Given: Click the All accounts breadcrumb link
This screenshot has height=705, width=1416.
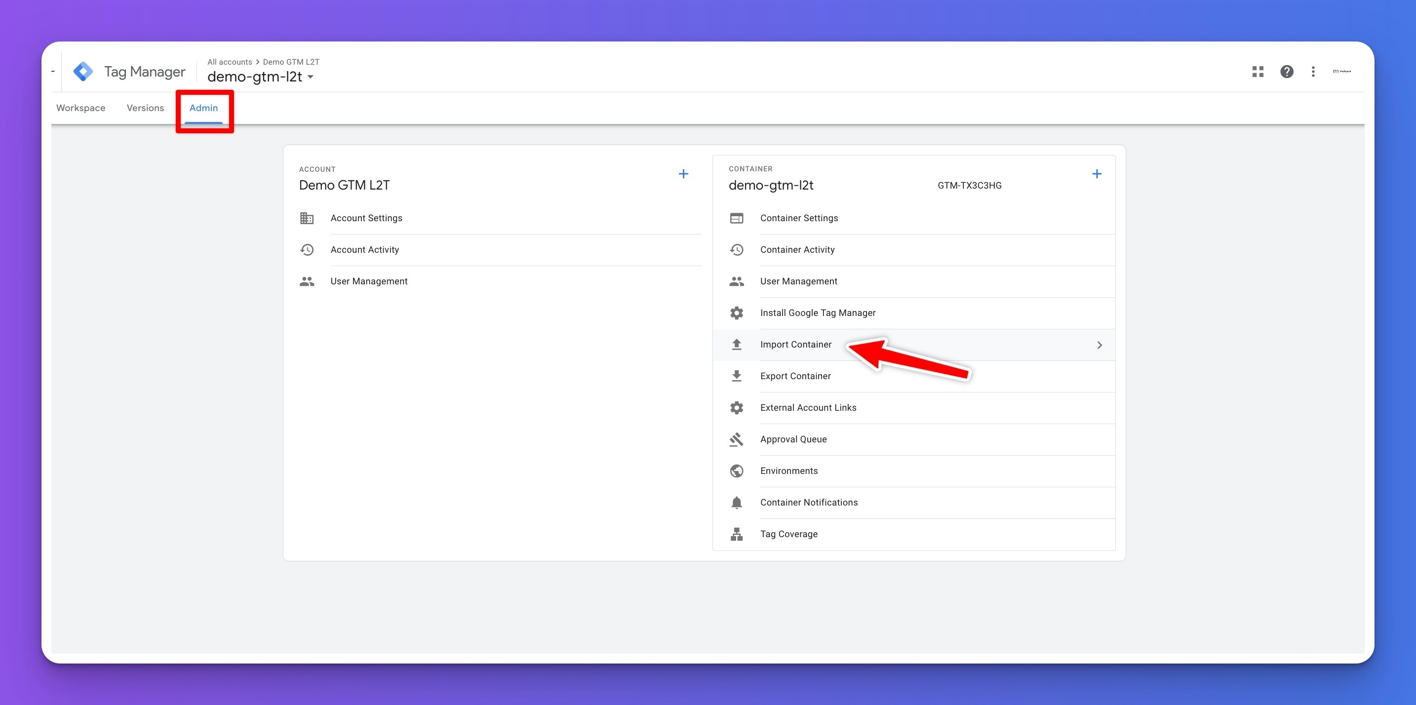Looking at the screenshot, I should [230, 62].
